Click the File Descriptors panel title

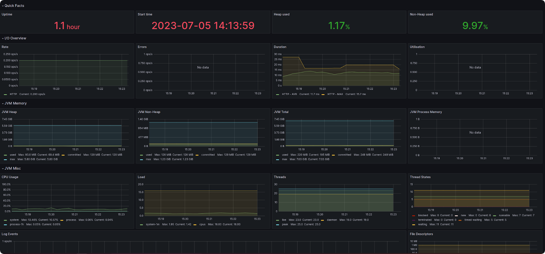[421, 234]
